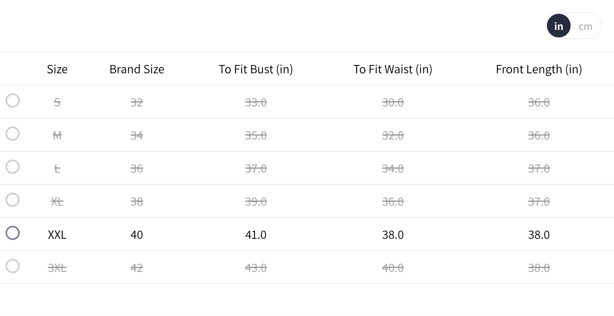Select the L size radio button

(13, 167)
